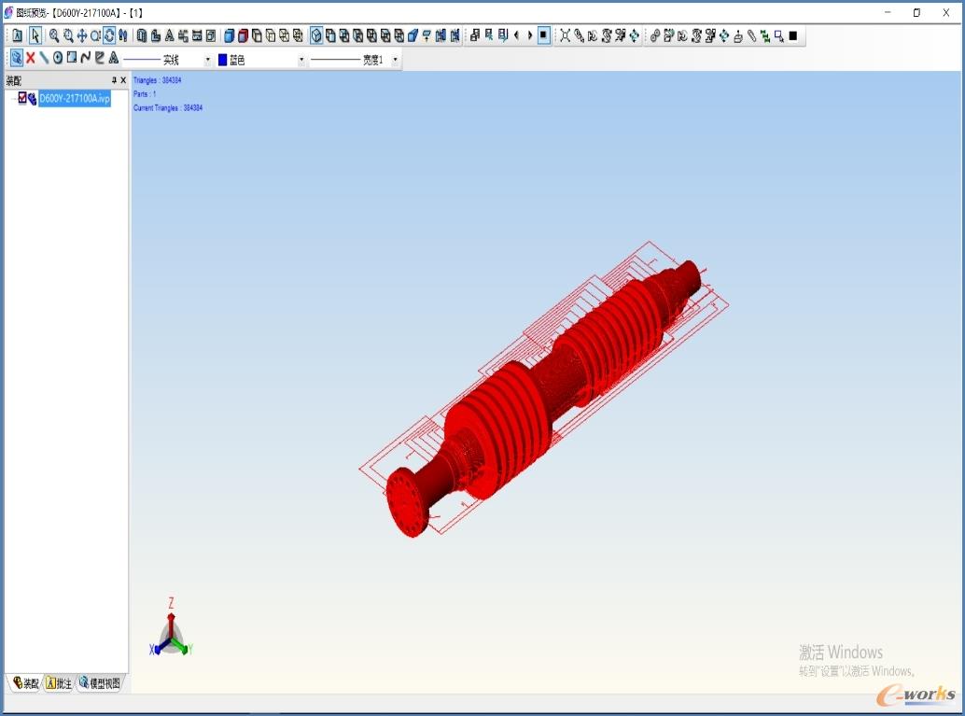The height and width of the screenshot is (716, 965).
Task: Click the XYZ axis triad
Action: (x=171, y=628)
